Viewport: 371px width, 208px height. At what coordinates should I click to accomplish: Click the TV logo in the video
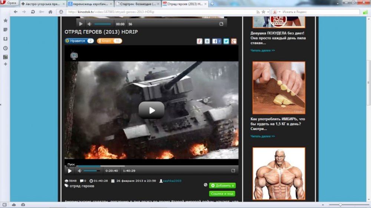[74, 56]
